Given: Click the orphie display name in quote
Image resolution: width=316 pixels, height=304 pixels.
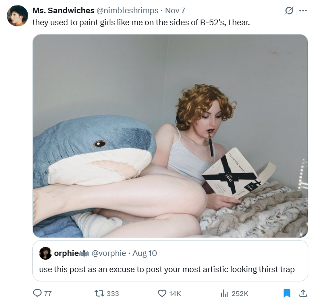Looking at the screenshot, I should tap(66, 253).
